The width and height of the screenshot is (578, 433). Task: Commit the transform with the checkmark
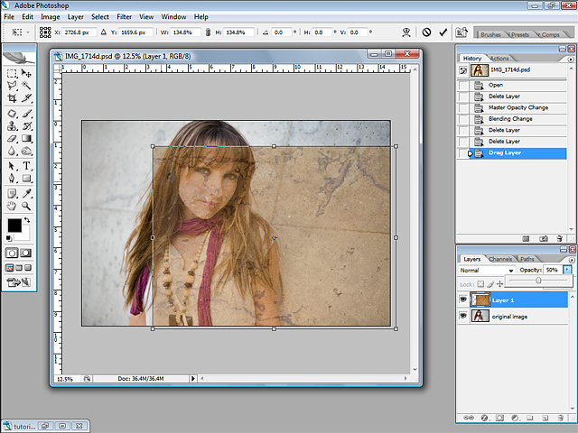[x=443, y=32]
